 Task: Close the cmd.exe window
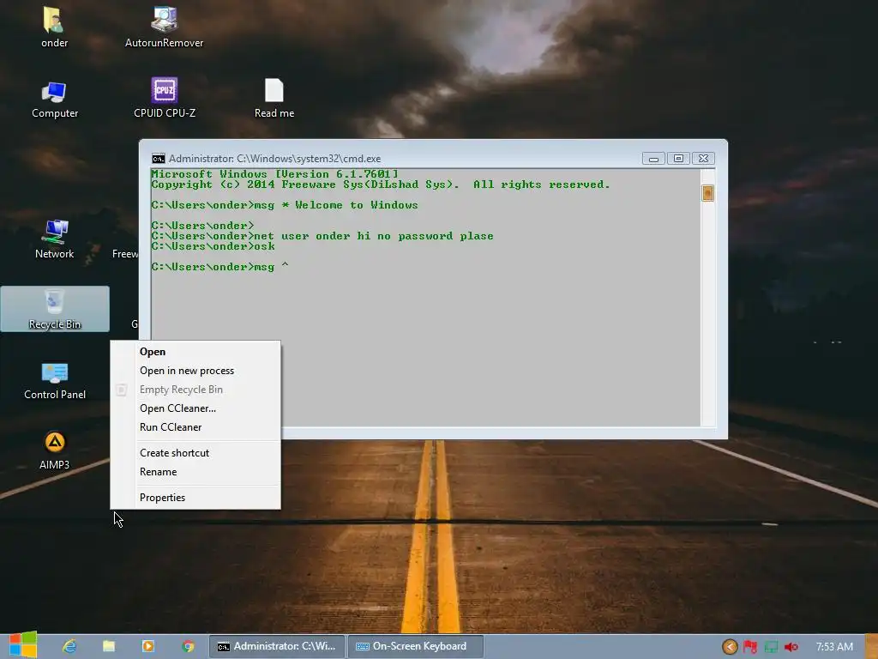(x=703, y=159)
